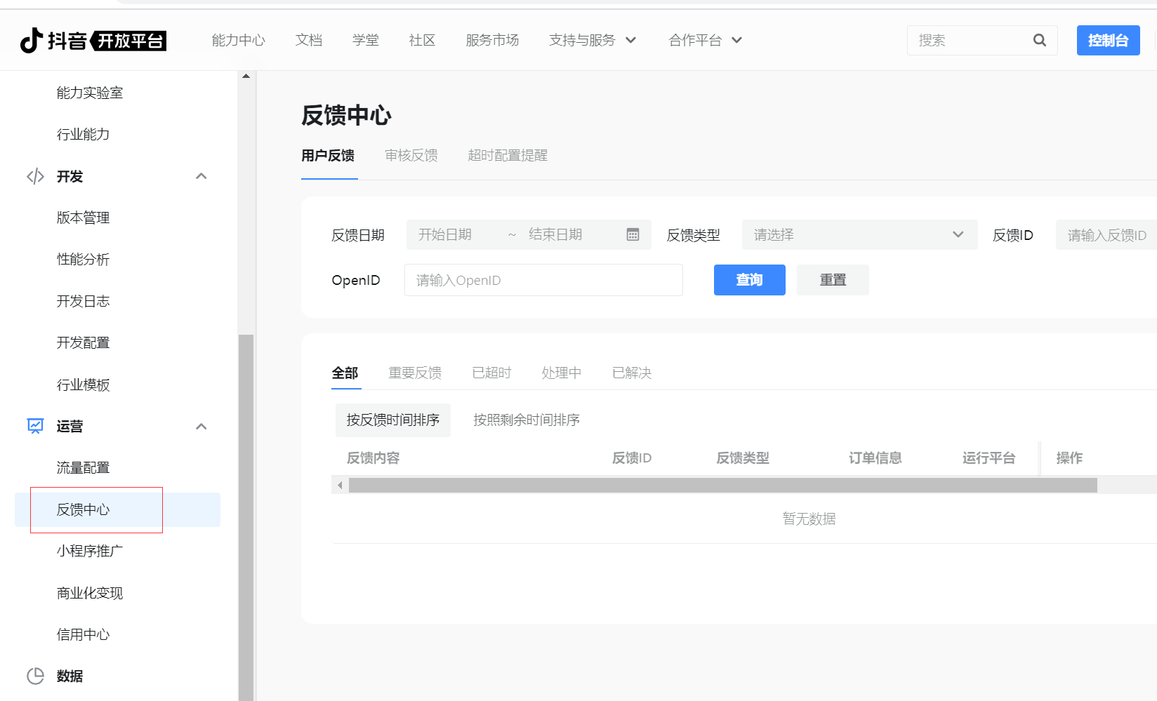The height and width of the screenshot is (701, 1157).
Task: Switch to the 审核反馈 tab
Action: (411, 156)
